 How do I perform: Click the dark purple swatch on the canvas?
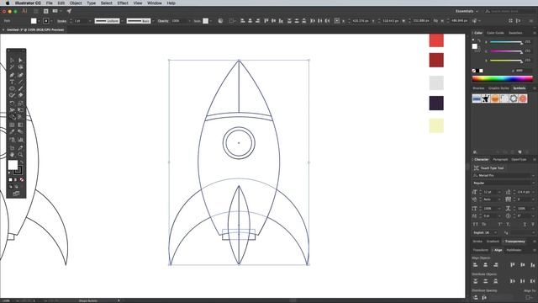tap(436, 103)
